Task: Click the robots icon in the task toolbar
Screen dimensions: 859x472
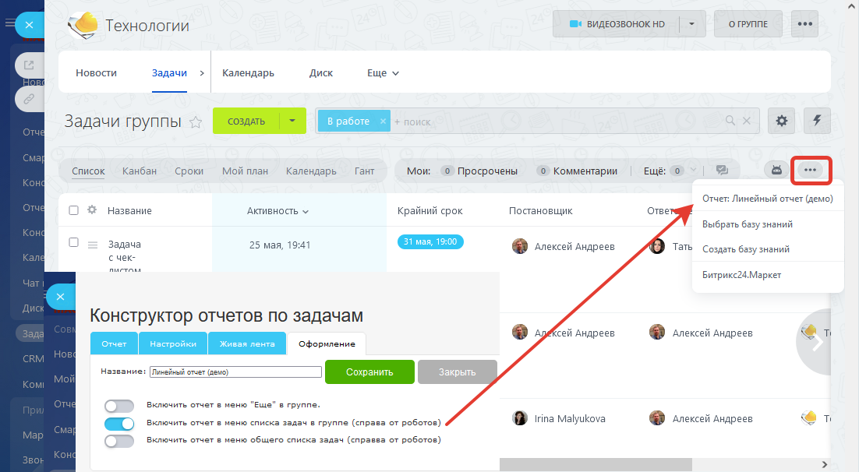Action: [x=776, y=170]
